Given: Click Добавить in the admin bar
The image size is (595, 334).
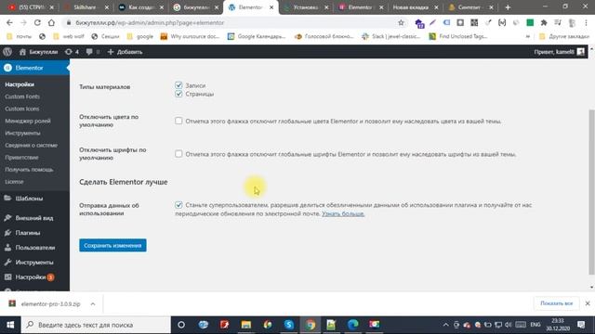Looking at the screenshot, I should coord(125,52).
